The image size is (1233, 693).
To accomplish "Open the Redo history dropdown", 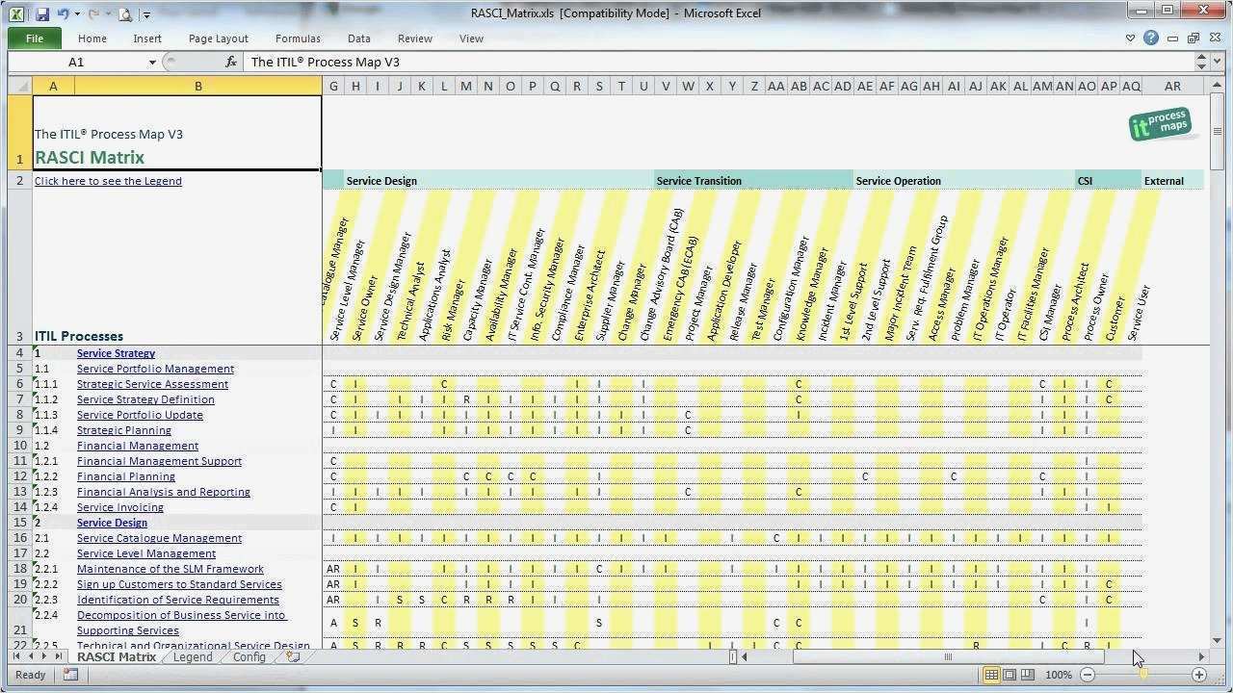I will [x=108, y=14].
